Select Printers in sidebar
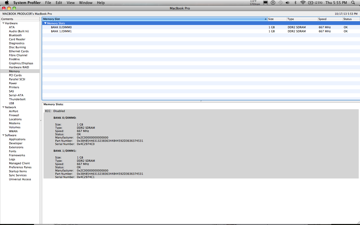 (14, 87)
